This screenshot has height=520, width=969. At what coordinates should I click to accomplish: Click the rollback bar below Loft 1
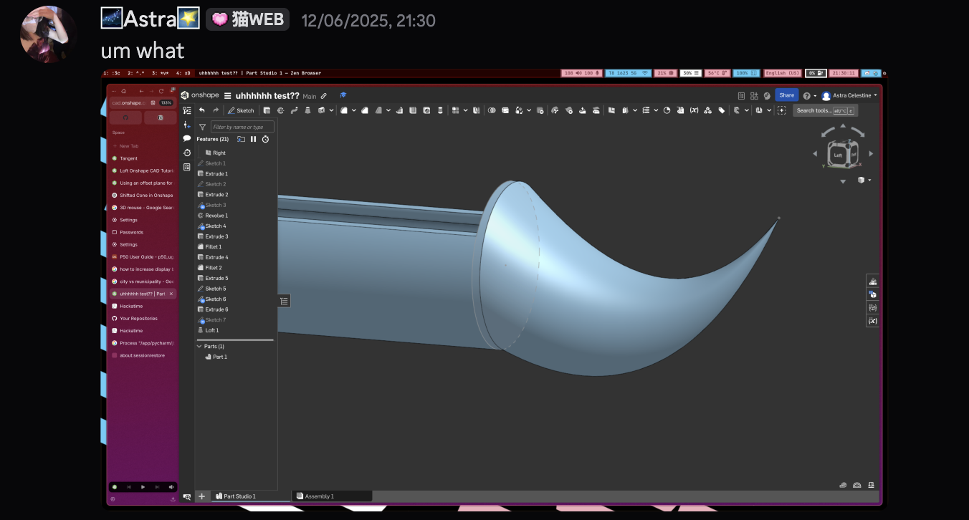click(x=234, y=340)
